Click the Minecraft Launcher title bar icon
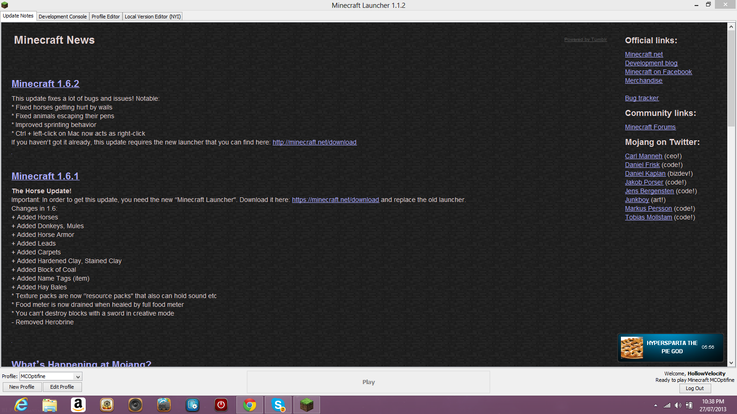The height and width of the screenshot is (414, 737). 5,5
